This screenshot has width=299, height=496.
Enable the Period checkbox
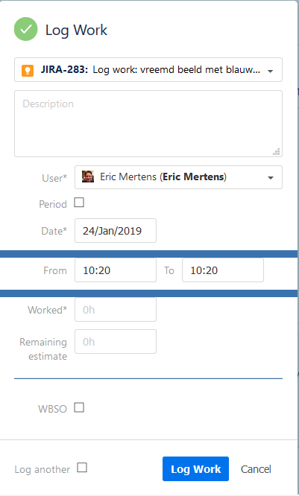point(79,203)
